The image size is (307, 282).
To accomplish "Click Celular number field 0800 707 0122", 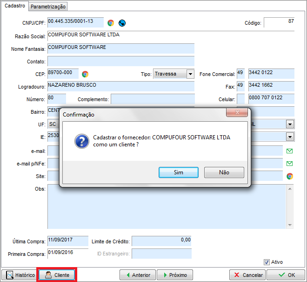I will tap(271, 99).
